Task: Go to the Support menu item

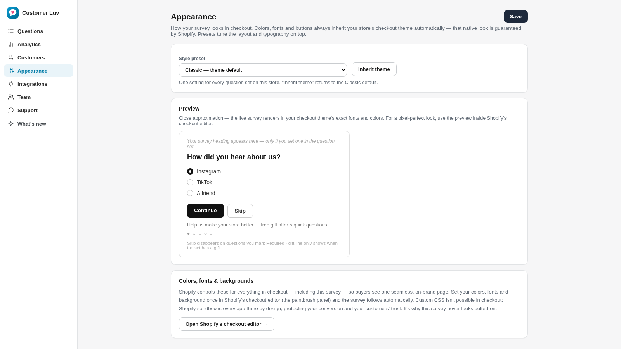Action: point(38,110)
